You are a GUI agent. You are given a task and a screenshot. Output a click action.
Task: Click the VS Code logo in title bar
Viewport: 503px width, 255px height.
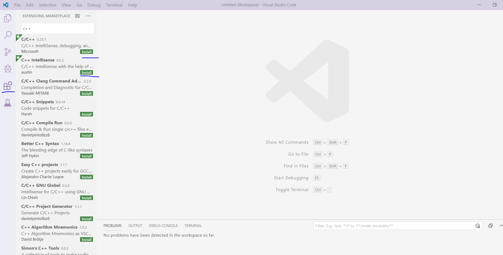[x=5, y=5]
